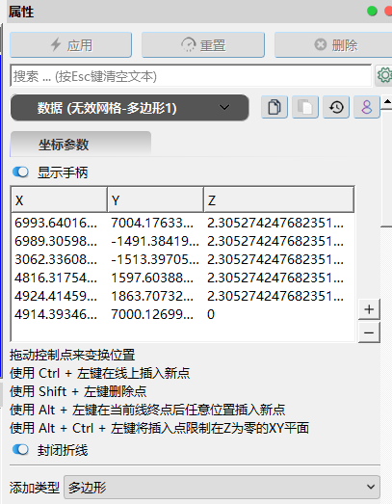Screen dimensions: 392x504
Task: Collapse the 坐标参数 section header
Action: coord(80,145)
